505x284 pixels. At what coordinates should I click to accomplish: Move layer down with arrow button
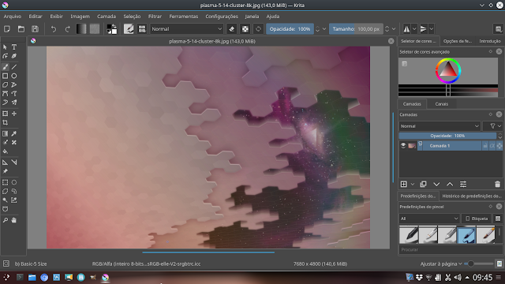tap(436, 184)
